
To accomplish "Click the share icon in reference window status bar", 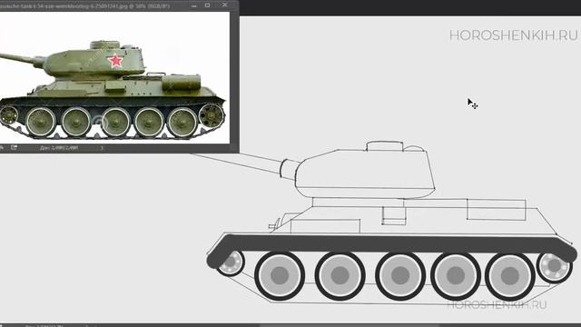I will coord(15,147).
